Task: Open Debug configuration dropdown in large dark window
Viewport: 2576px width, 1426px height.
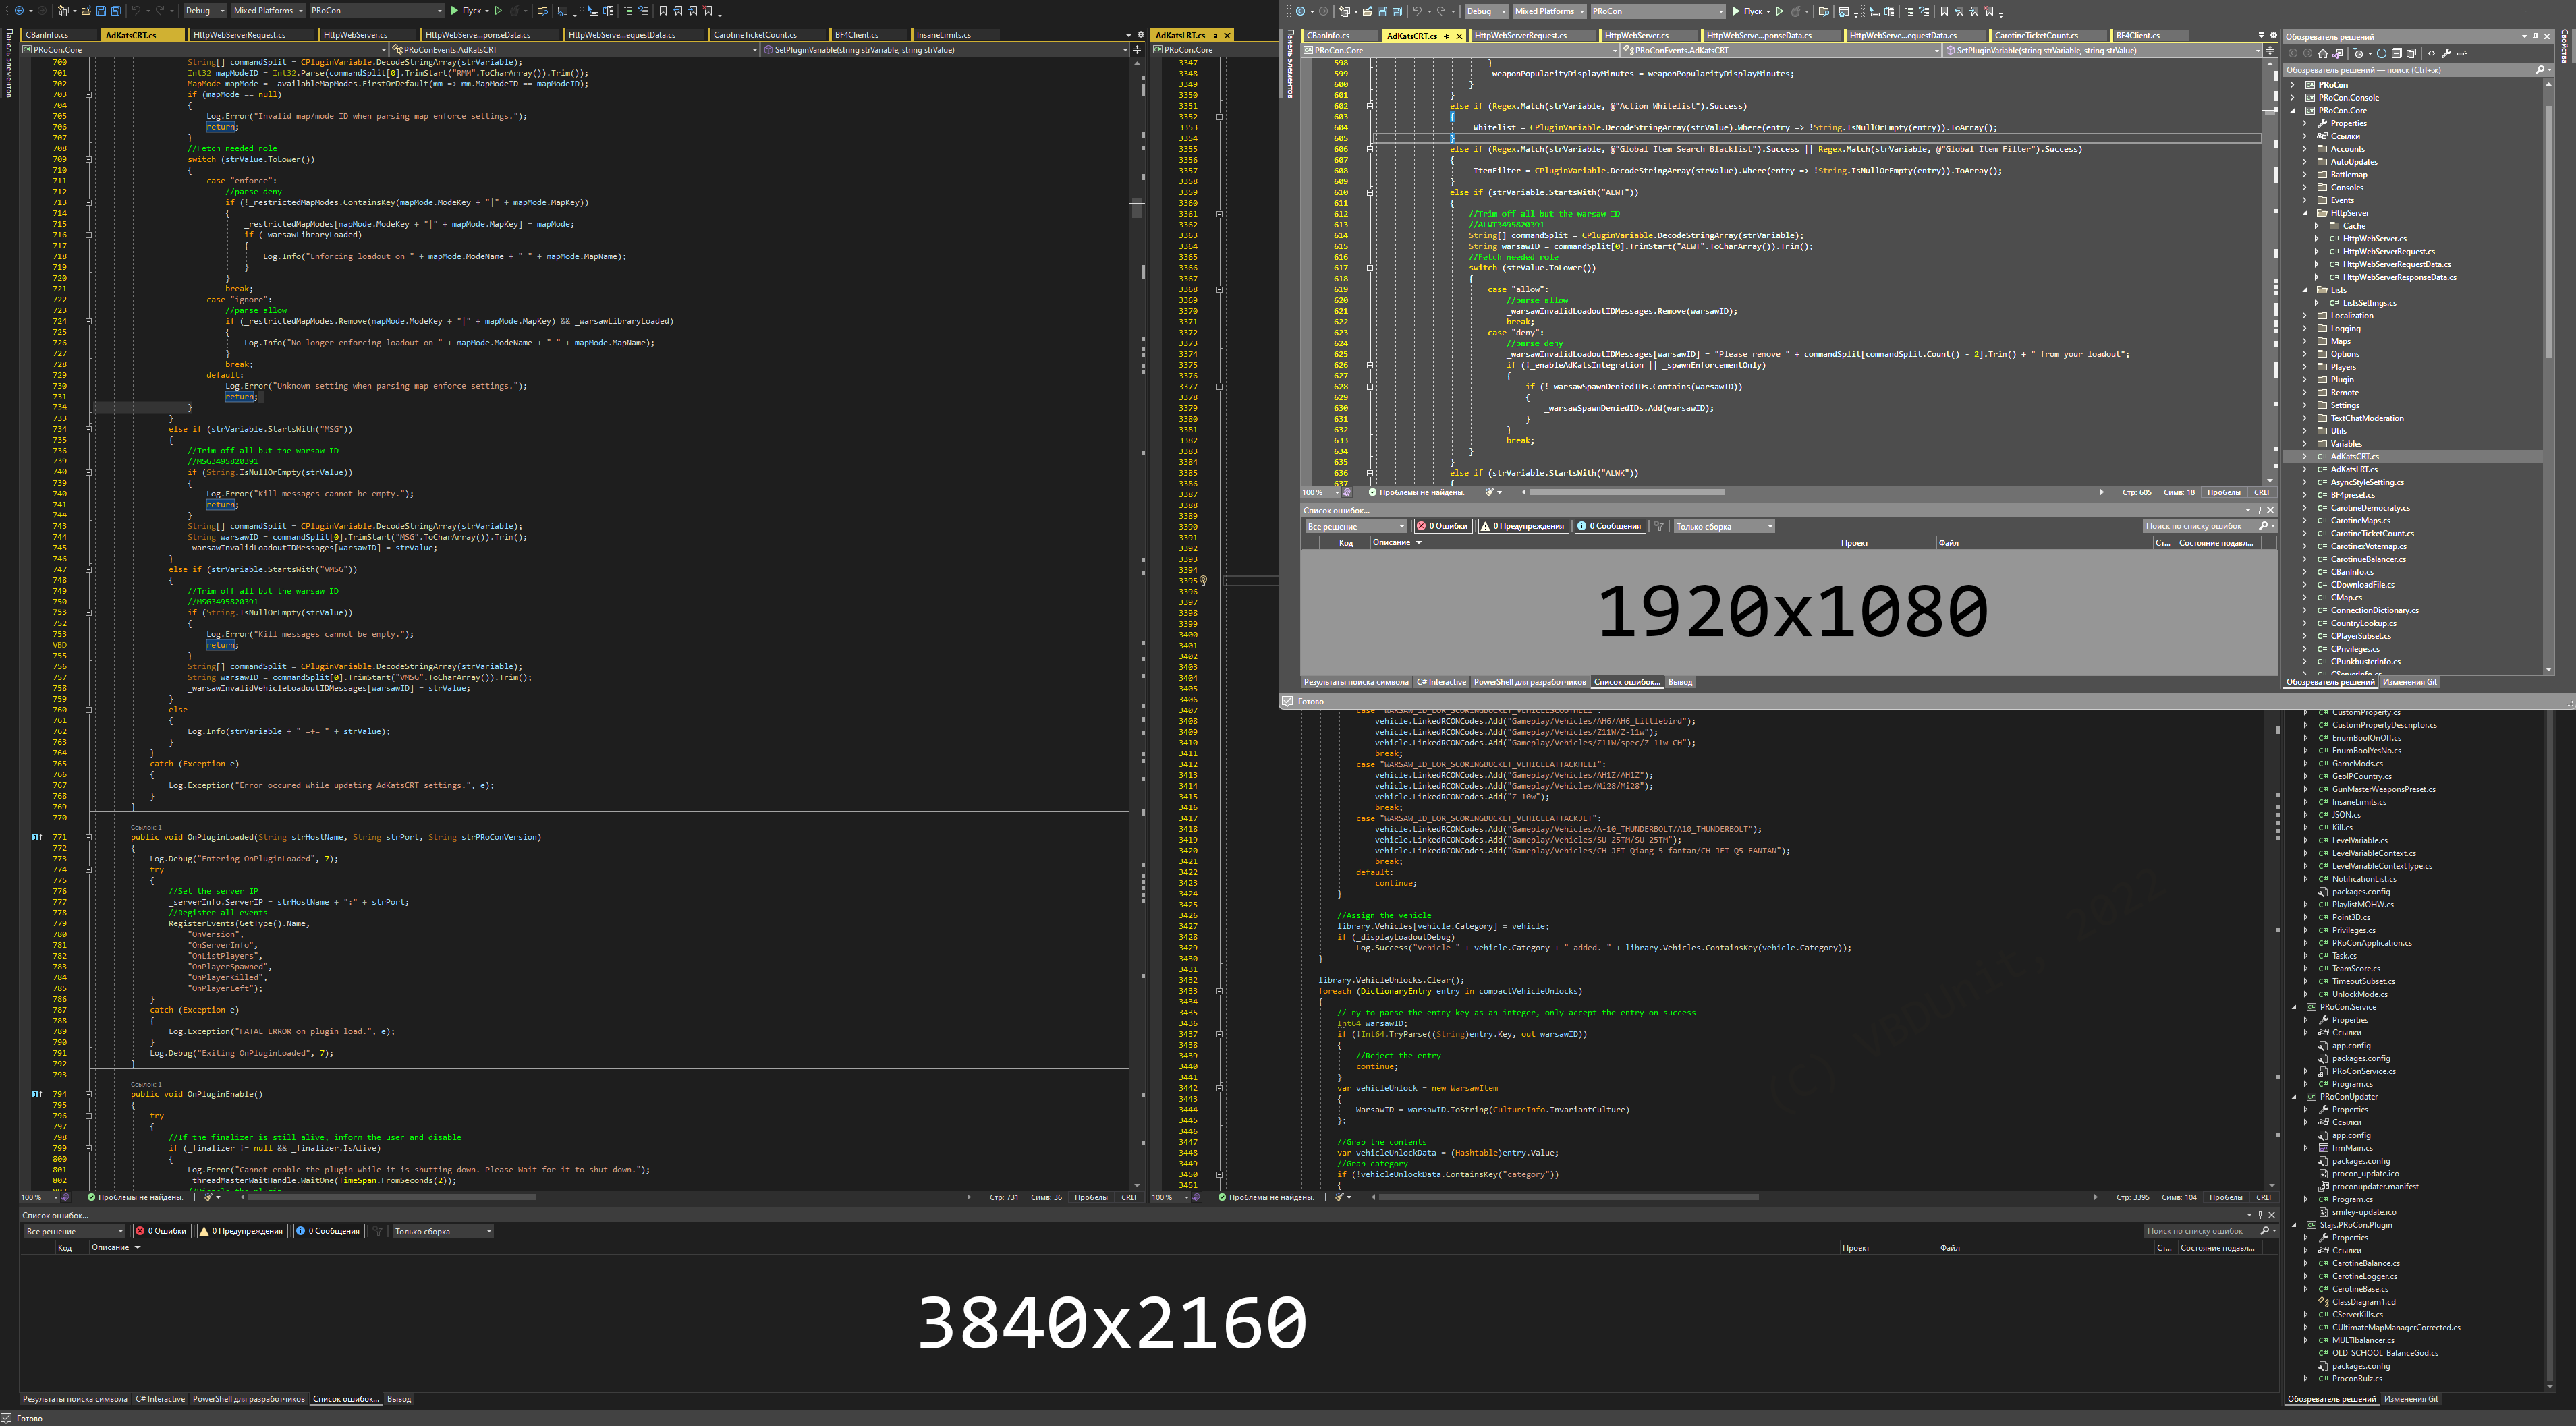Action: [205, 11]
